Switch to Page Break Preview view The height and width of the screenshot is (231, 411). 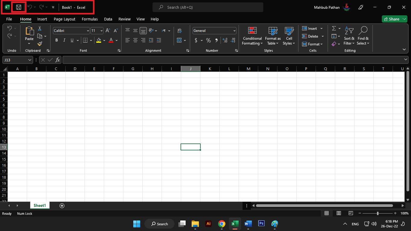[x=351, y=213]
